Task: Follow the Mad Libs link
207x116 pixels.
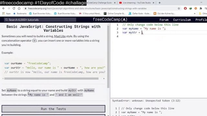Action: tap(60, 36)
